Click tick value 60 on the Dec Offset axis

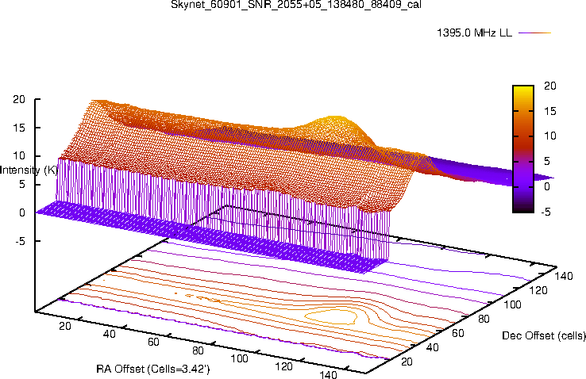pyautogui.click(x=458, y=333)
